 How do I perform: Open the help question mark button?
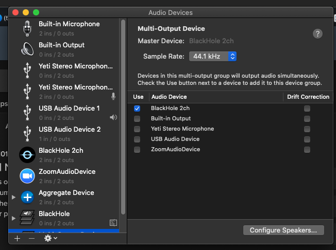tap(317, 33)
